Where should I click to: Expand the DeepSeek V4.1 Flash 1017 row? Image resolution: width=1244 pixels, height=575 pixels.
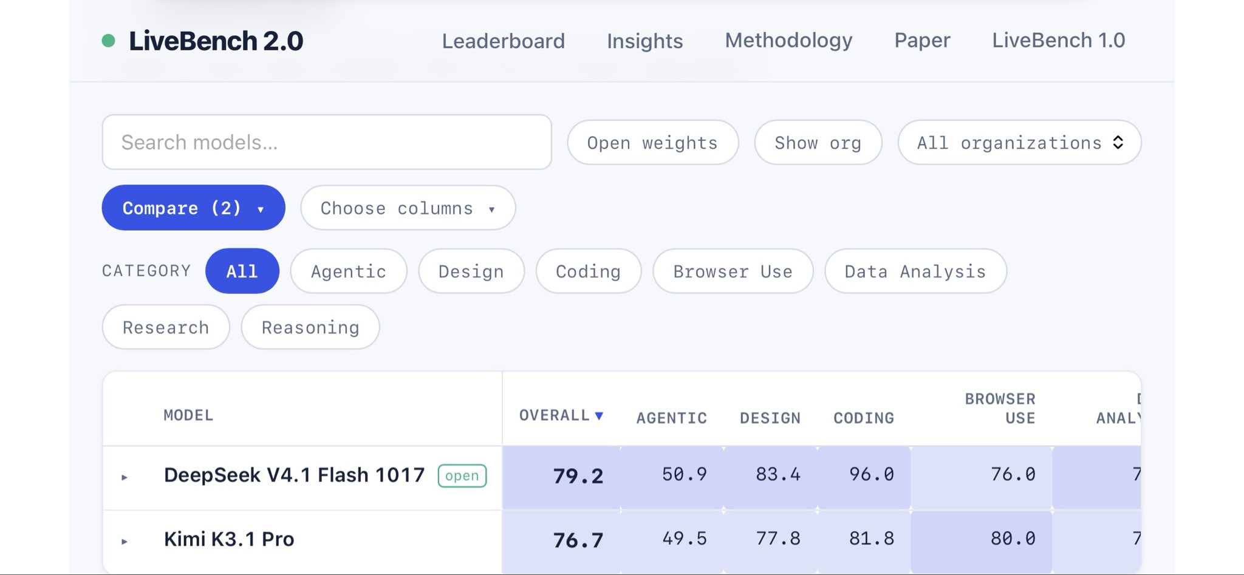125,477
